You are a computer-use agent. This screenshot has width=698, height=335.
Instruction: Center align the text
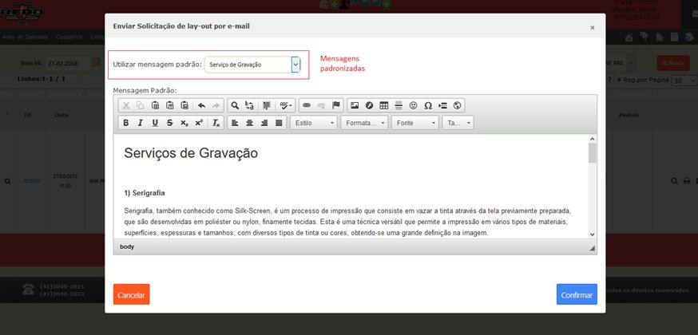250,123
